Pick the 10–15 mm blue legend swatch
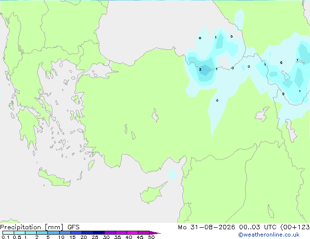 [65, 233]
